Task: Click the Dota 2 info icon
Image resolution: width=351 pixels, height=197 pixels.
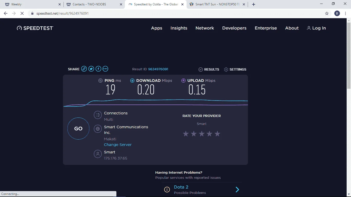Action: [167, 190]
